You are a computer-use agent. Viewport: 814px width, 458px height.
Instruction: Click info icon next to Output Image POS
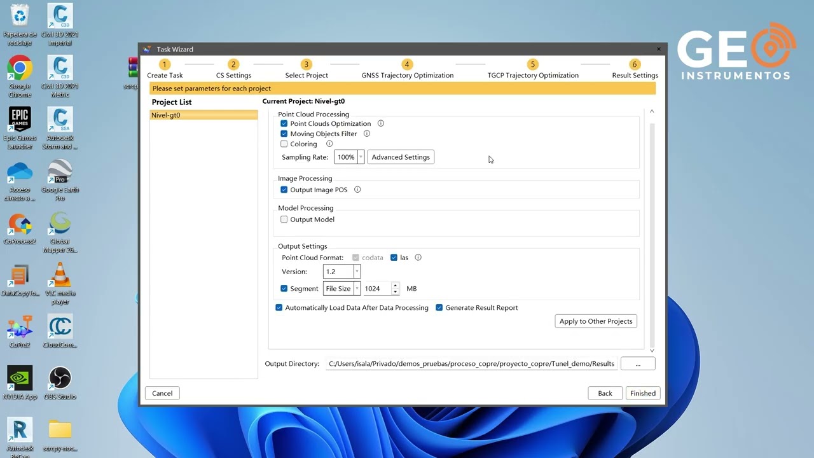[x=357, y=190]
